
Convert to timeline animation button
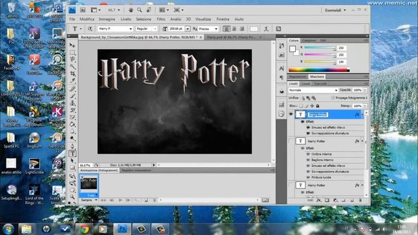click(x=265, y=200)
